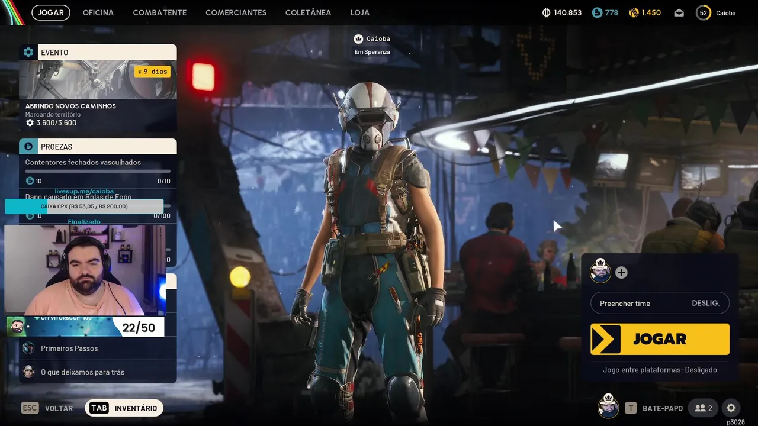The image size is (758, 426).
Task: Select the LOJA tab
Action: coord(360,12)
